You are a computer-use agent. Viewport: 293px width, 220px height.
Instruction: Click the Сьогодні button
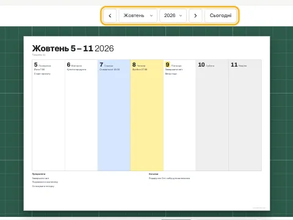coord(220,15)
